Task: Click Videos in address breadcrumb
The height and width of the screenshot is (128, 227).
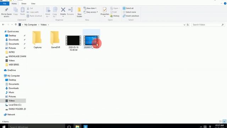Action: click(x=44, y=25)
